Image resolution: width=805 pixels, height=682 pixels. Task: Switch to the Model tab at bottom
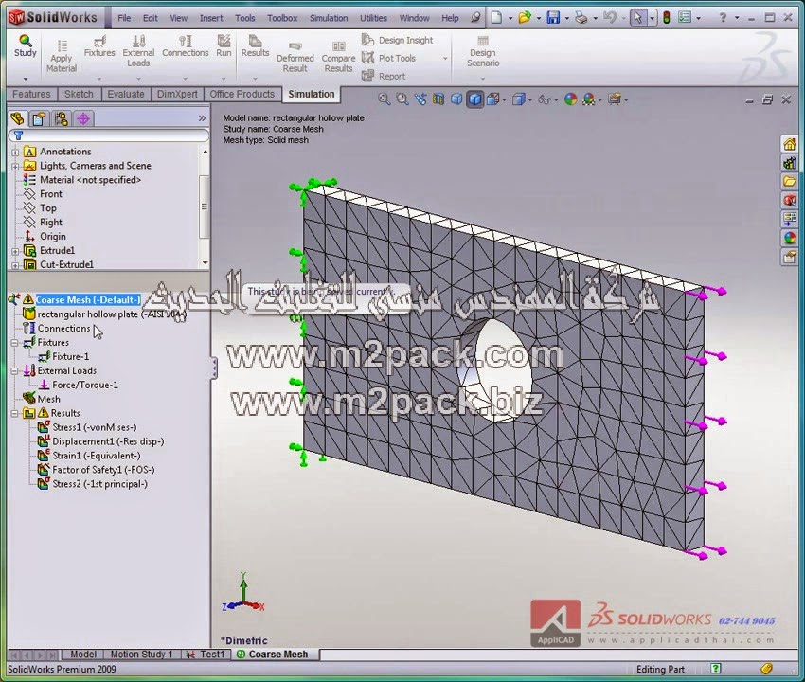coord(83,655)
